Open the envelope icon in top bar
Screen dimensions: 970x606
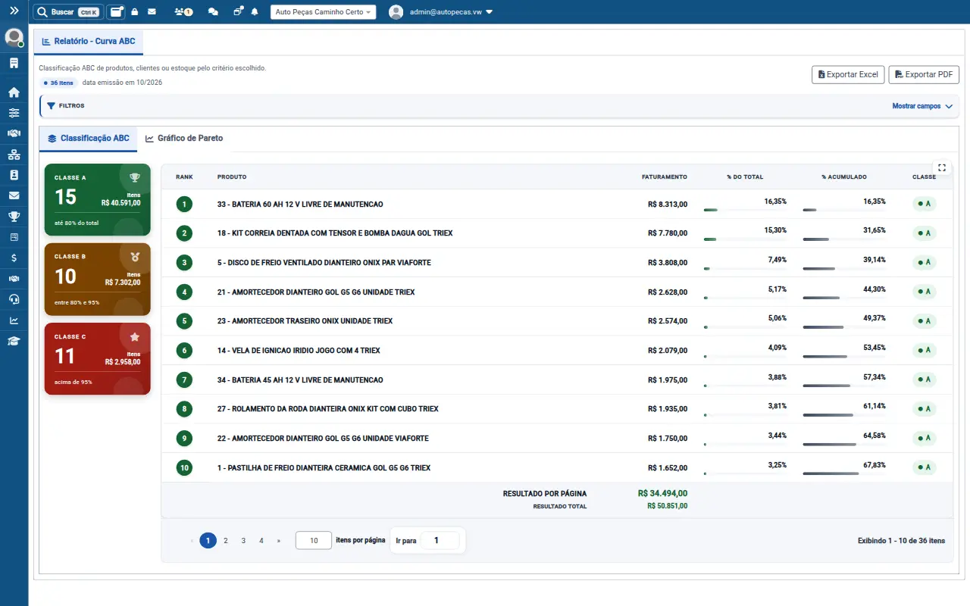pyautogui.click(x=152, y=12)
